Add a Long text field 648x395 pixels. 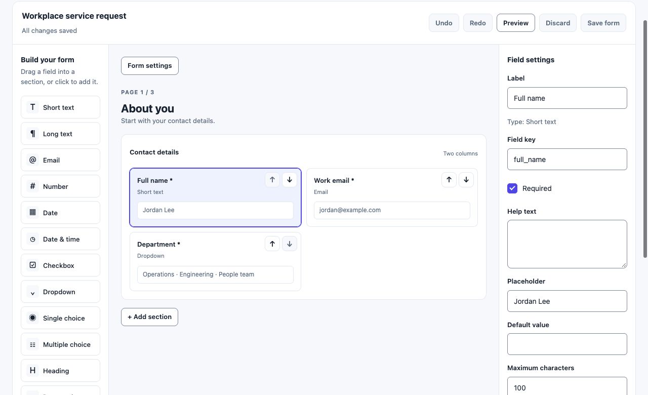click(60, 134)
